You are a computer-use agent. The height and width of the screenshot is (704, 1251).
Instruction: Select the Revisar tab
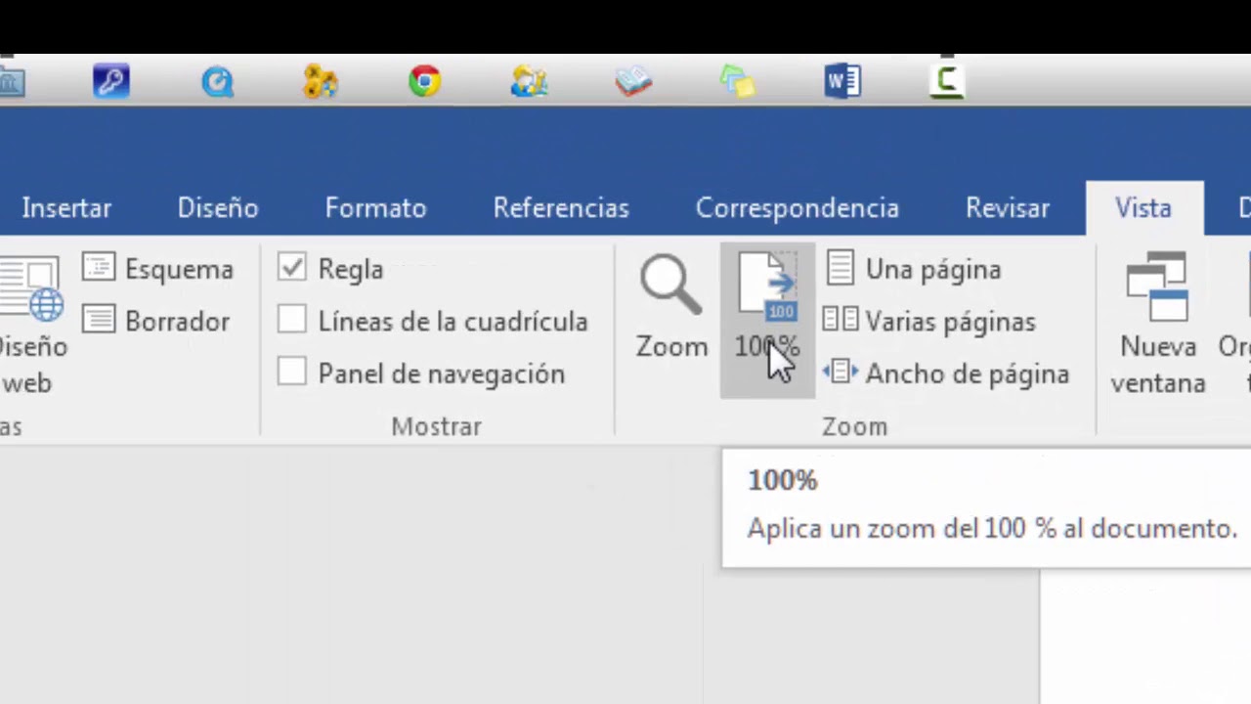[1008, 207]
